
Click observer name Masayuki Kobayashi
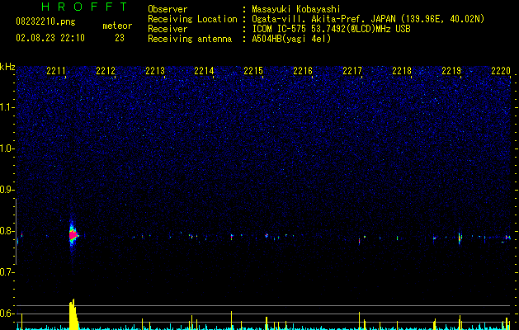[x=296, y=9]
